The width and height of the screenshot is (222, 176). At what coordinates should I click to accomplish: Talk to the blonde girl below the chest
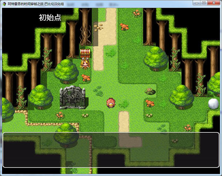point(85,64)
